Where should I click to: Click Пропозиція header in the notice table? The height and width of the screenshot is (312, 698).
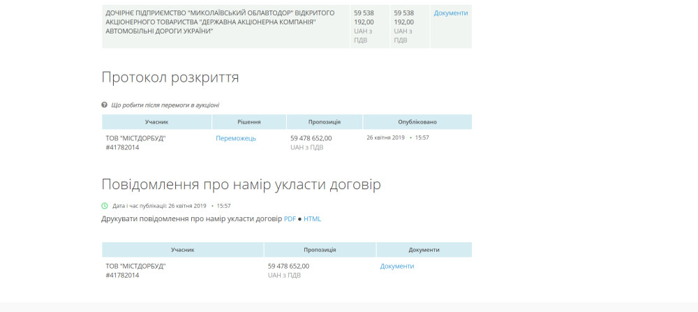pyautogui.click(x=320, y=249)
